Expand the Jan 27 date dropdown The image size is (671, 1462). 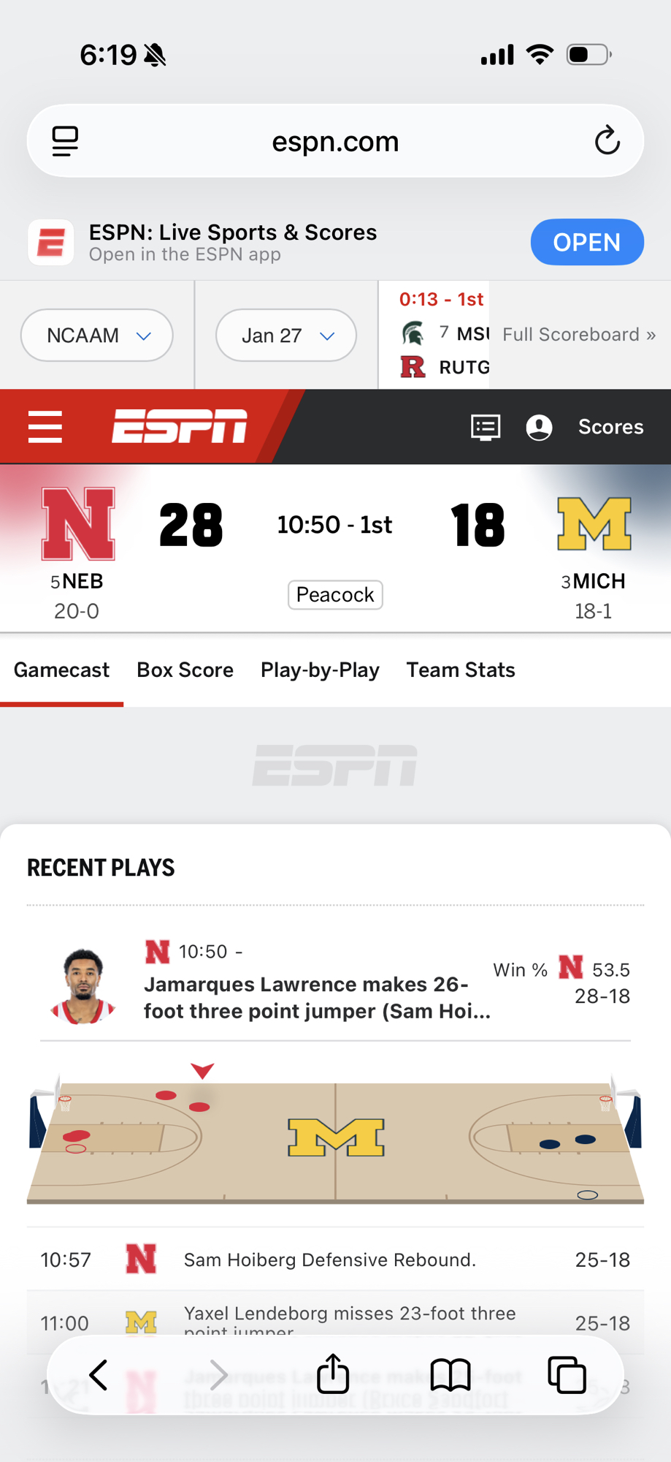point(286,336)
